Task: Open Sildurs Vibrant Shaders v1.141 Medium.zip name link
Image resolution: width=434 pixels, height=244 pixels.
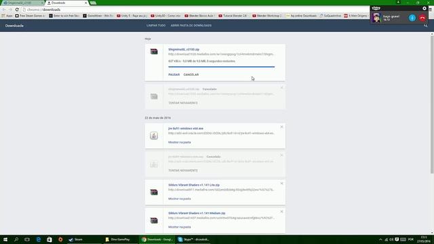Action: coord(197,213)
